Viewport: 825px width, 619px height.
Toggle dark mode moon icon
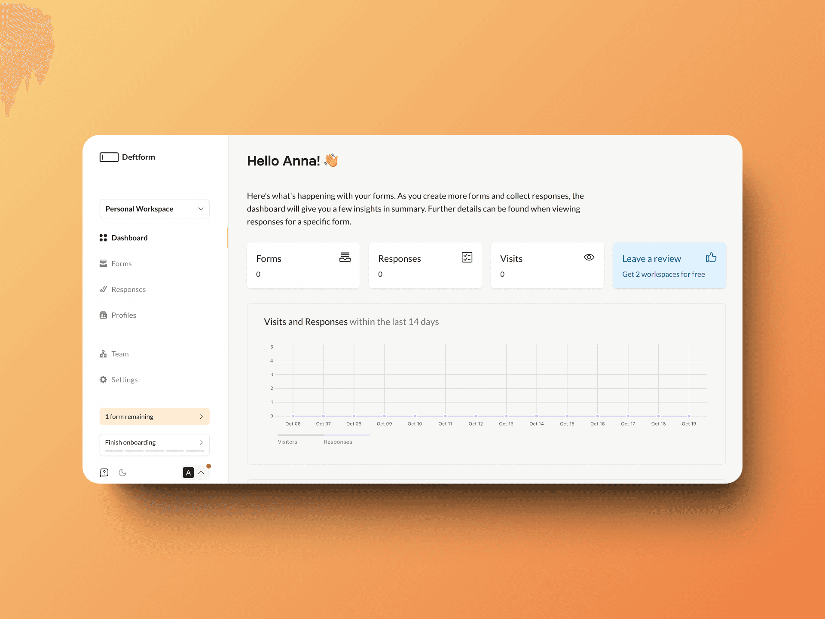(x=122, y=472)
